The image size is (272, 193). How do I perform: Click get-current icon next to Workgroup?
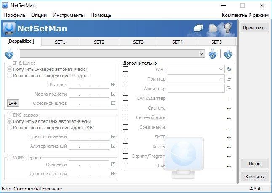pos(229,89)
